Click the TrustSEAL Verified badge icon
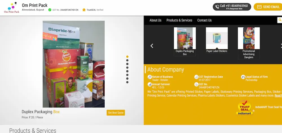 [84, 10]
